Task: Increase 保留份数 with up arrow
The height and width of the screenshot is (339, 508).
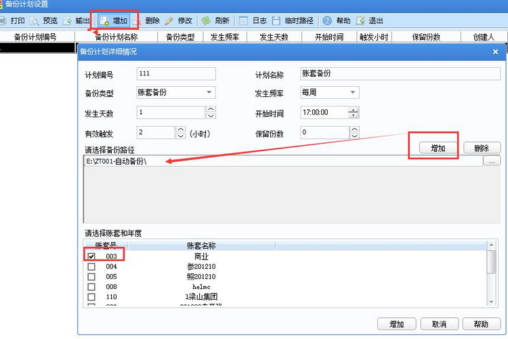Action: pyautogui.click(x=355, y=129)
